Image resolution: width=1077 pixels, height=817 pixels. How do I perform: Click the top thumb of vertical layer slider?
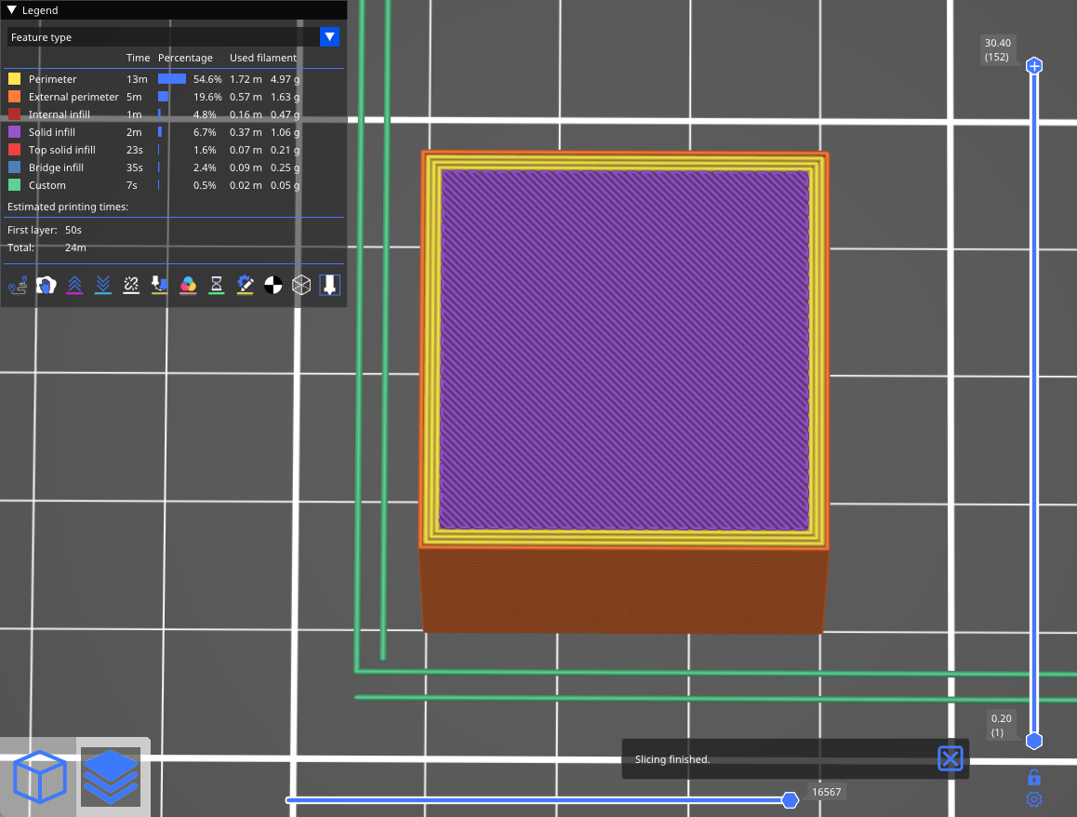(x=1033, y=66)
